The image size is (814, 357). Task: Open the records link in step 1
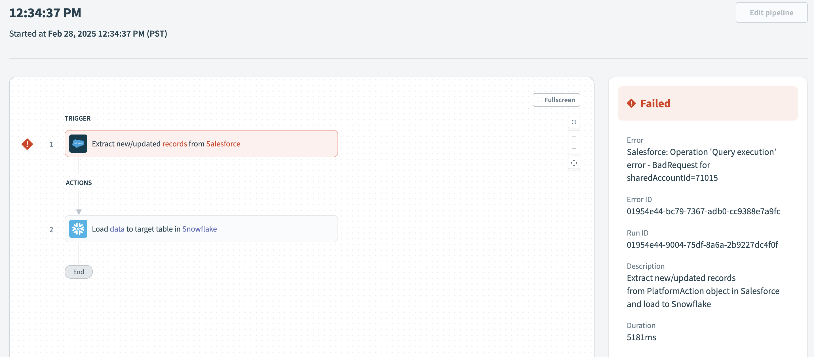point(174,144)
